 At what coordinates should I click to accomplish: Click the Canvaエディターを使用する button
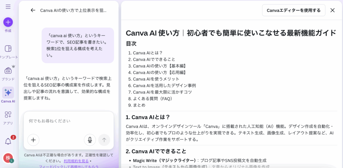pos(293,10)
